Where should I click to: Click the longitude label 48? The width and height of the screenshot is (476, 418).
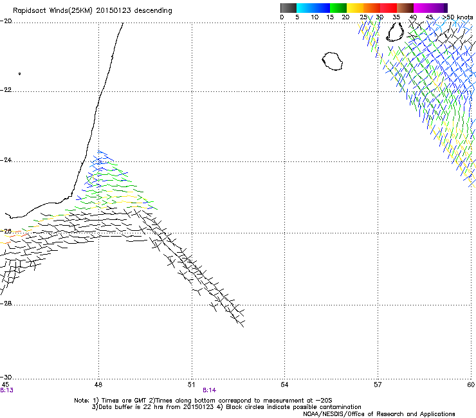click(x=98, y=385)
